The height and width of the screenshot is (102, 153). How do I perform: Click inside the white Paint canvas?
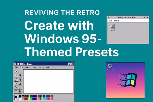[x=48, y=81]
